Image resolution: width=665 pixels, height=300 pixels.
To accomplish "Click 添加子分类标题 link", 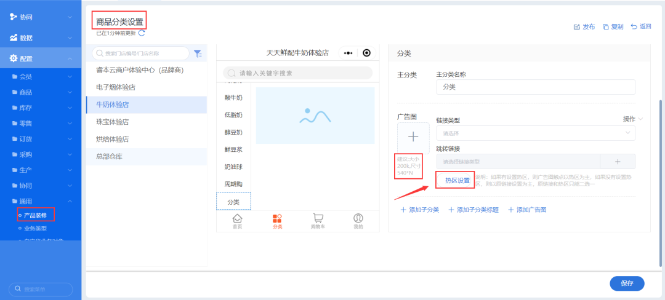I will (474, 210).
